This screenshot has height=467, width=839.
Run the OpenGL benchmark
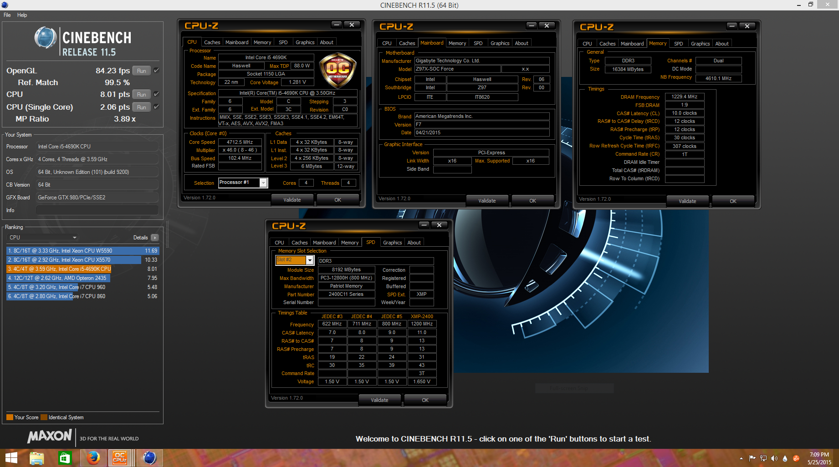pyautogui.click(x=142, y=71)
